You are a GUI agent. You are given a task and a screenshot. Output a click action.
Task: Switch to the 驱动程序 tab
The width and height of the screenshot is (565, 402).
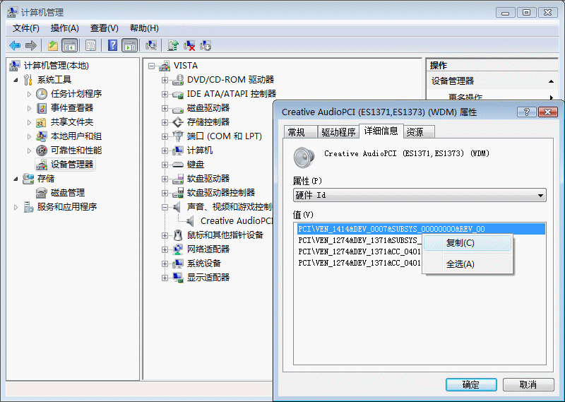coord(338,132)
